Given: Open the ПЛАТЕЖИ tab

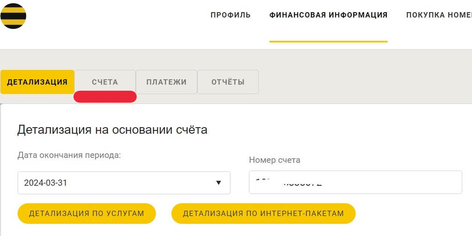Looking at the screenshot, I should (166, 82).
